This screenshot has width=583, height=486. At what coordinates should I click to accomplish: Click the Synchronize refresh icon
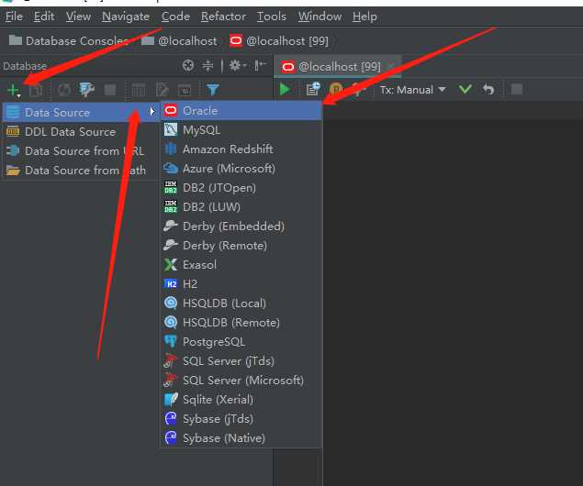[64, 90]
